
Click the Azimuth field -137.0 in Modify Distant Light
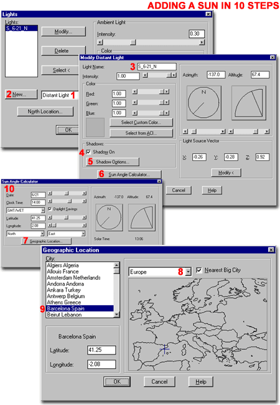pyautogui.click(x=216, y=75)
